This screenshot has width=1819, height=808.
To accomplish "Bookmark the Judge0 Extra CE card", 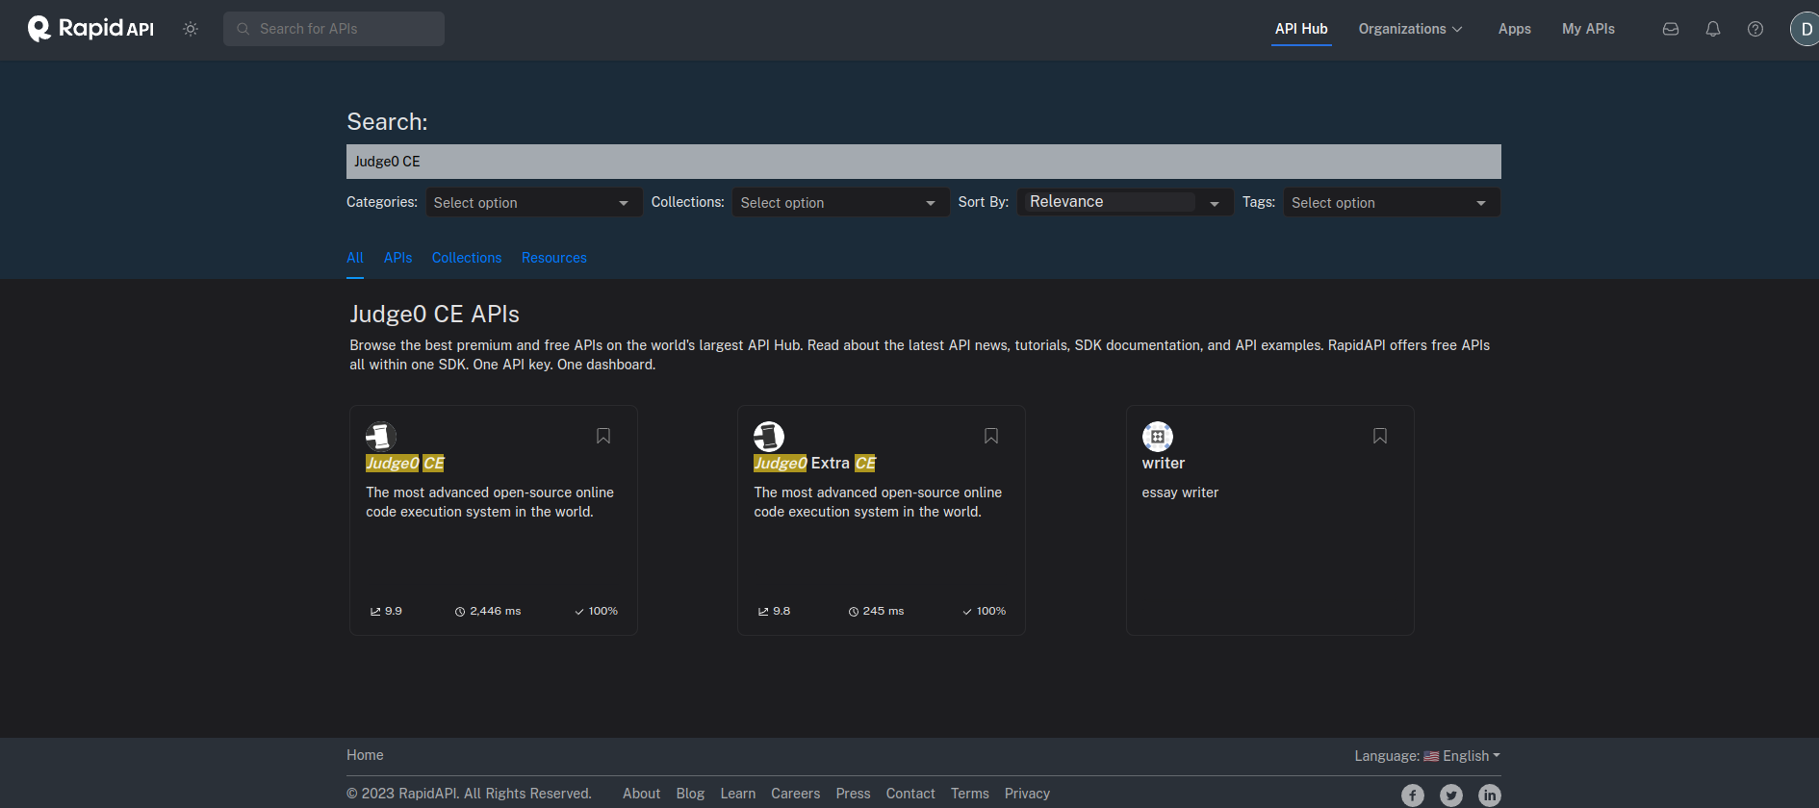I will (x=991, y=436).
